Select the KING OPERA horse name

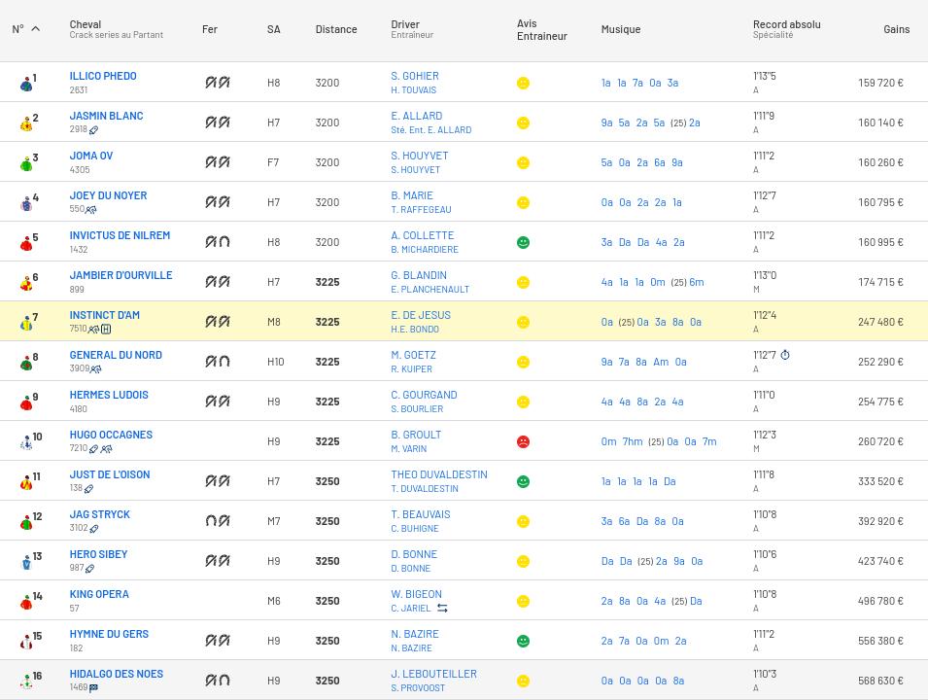99,594
